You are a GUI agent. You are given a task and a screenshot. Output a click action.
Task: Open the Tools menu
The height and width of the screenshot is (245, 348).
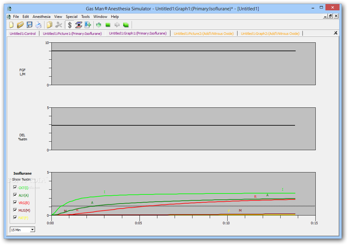pos(86,16)
